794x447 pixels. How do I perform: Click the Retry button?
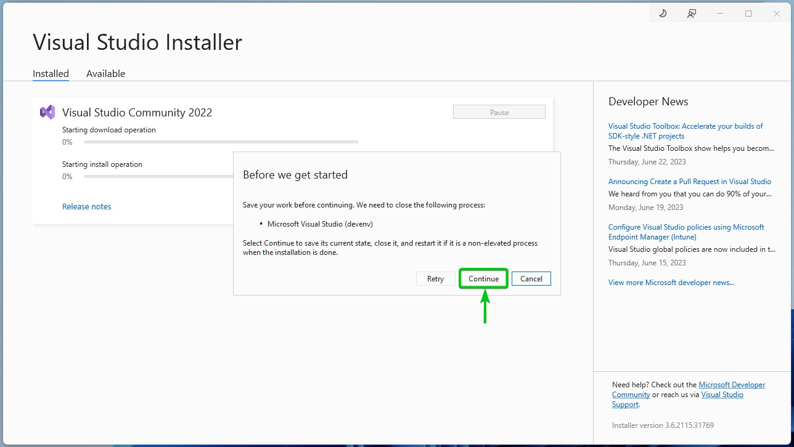click(x=435, y=279)
